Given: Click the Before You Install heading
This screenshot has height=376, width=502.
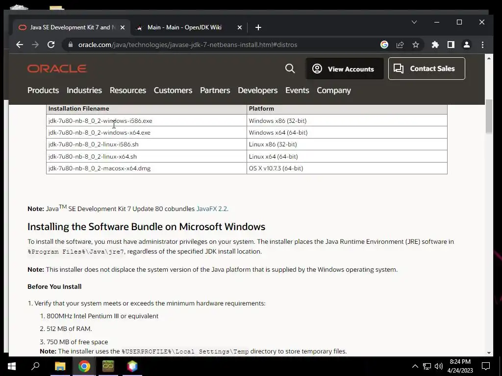Looking at the screenshot, I should coord(54,287).
